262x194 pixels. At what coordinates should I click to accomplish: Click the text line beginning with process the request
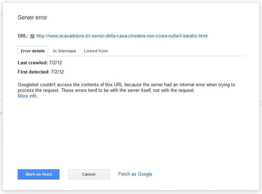tap(106, 90)
